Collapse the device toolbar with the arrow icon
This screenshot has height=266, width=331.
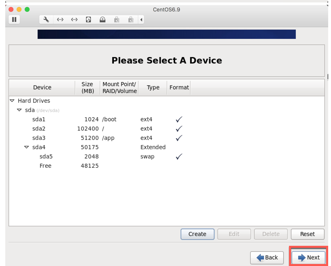point(141,19)
